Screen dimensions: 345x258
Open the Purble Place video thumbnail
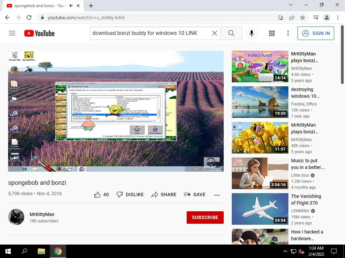[x=260, y=67]
